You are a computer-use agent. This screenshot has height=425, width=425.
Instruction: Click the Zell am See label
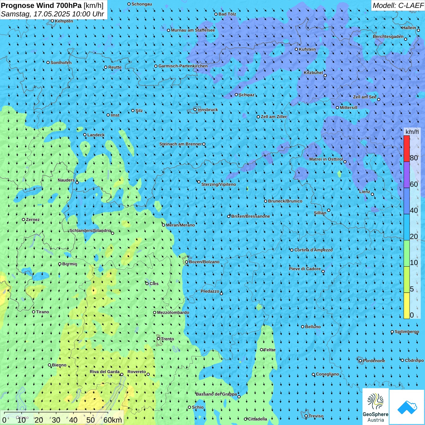tap(365, 97)
